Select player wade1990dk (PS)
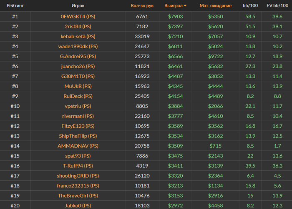 [78, 47]
